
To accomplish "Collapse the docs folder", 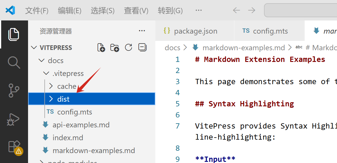I will 55,61.
